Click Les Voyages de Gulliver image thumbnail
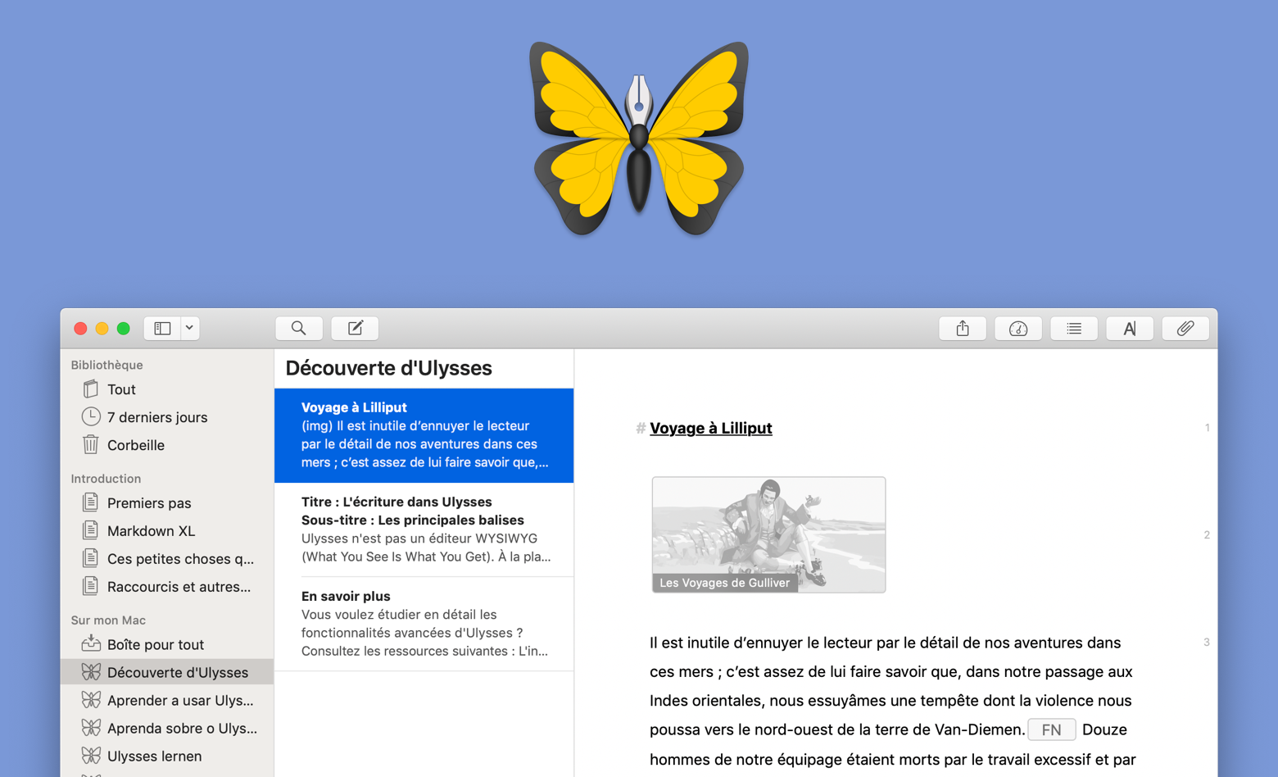1278x777 pixels. point(768,534)
